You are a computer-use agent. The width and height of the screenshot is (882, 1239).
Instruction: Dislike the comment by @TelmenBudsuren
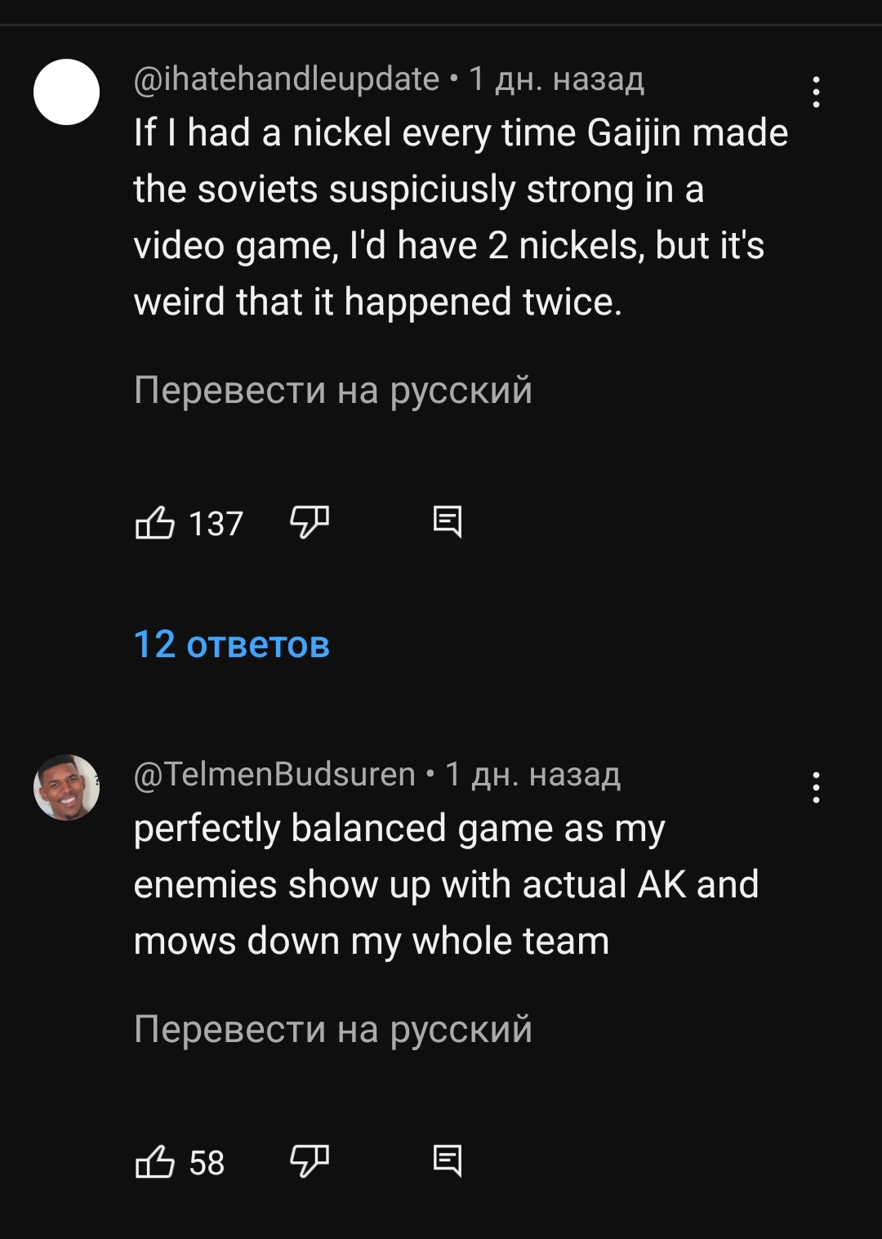click(x=310, y=1161)
